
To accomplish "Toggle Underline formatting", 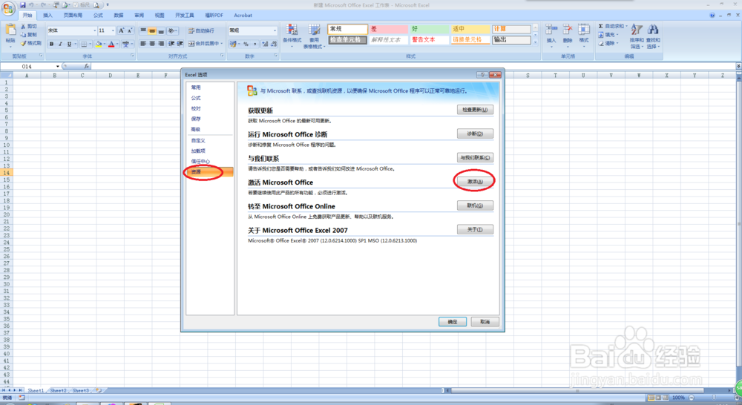I will point(69,44).
